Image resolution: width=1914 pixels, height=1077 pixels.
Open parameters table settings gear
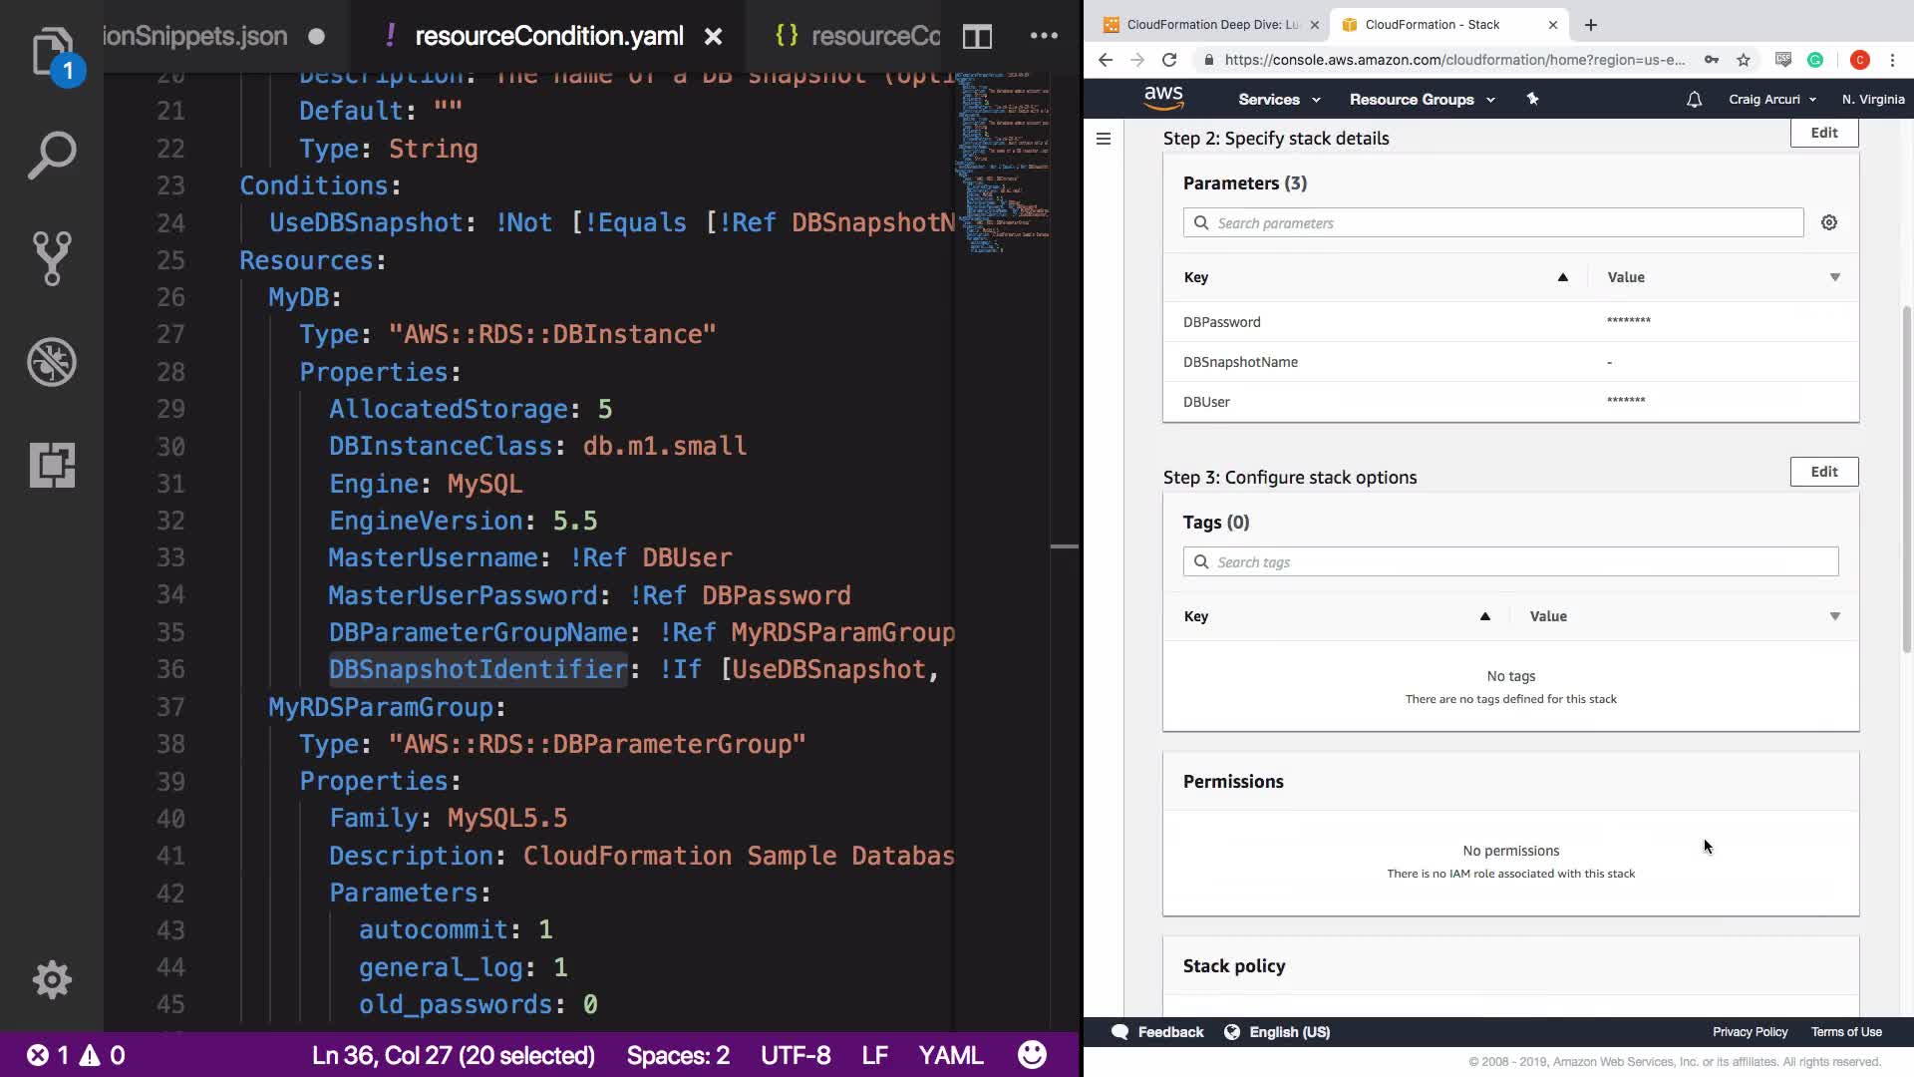pyautogui.click(x=1828, y=222)
